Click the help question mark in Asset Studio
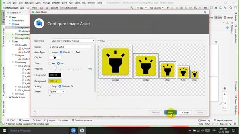 point(35,112)
